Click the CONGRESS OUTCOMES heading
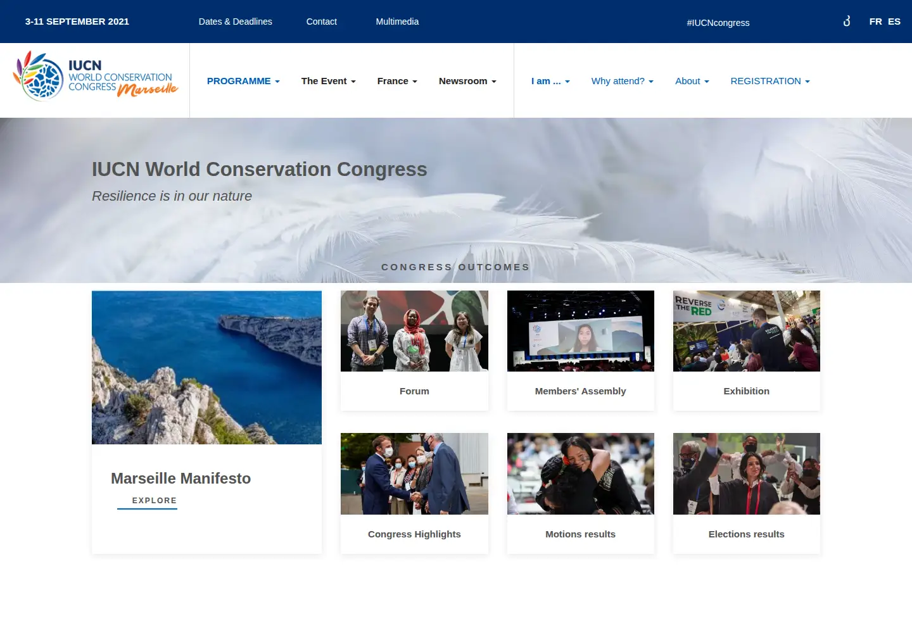 (456, 267)
